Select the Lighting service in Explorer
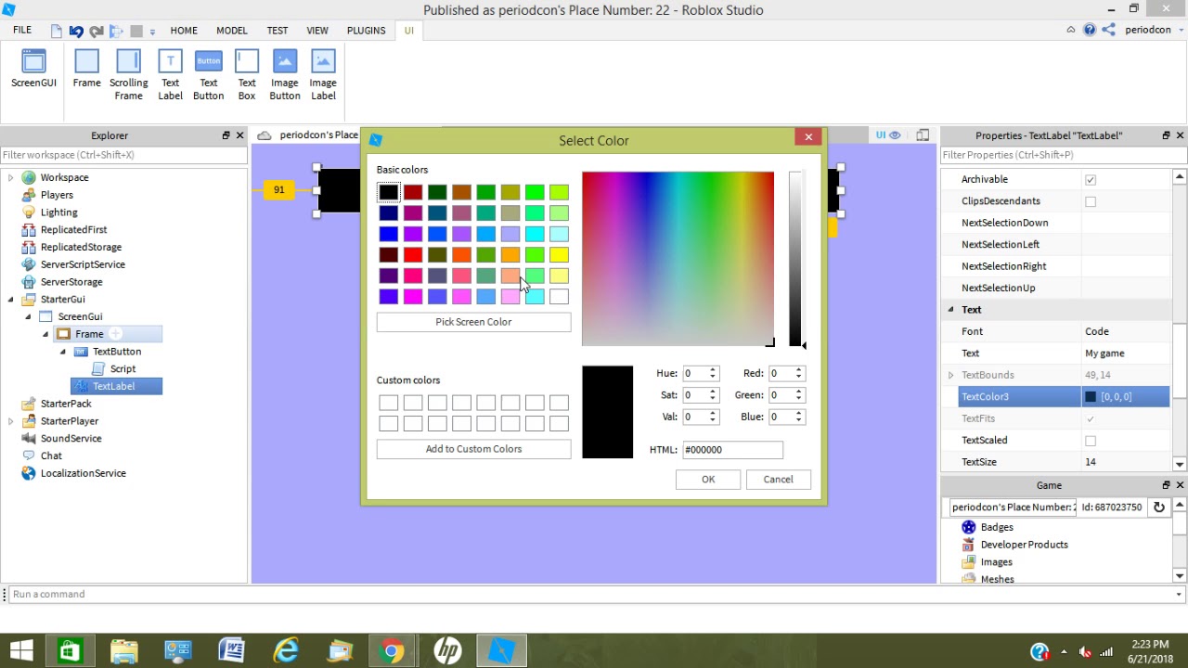The width and height of the screenshot is (1188, 668). (x=58, y=212)
